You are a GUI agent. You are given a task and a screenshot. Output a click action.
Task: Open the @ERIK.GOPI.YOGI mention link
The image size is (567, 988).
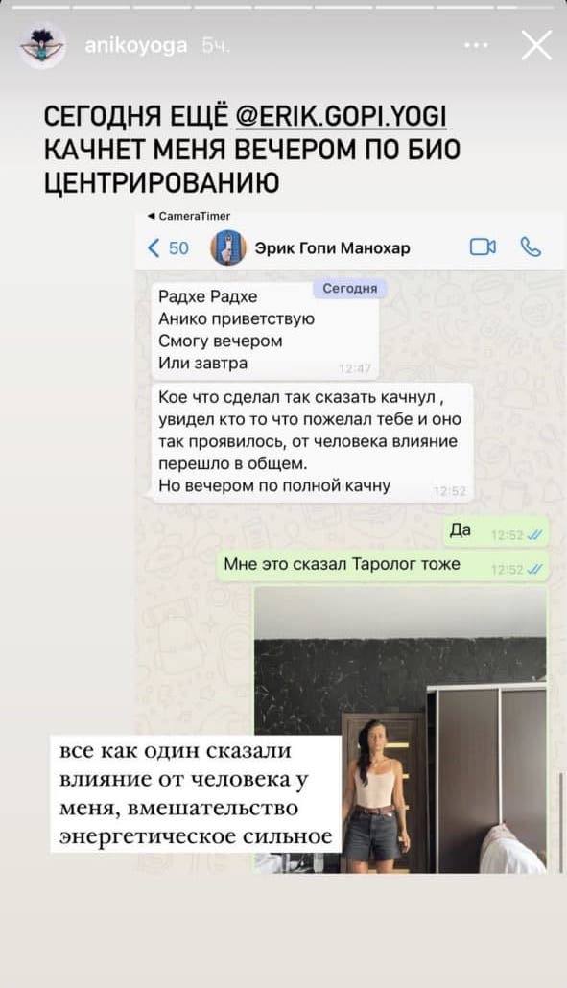coord(341,117)
